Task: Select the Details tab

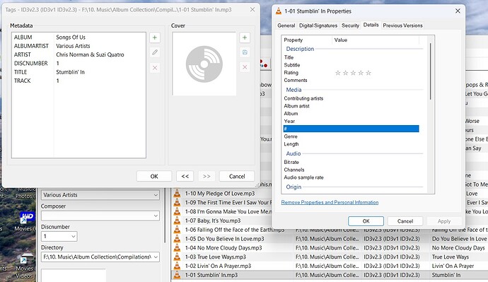Action: point(371,25)
